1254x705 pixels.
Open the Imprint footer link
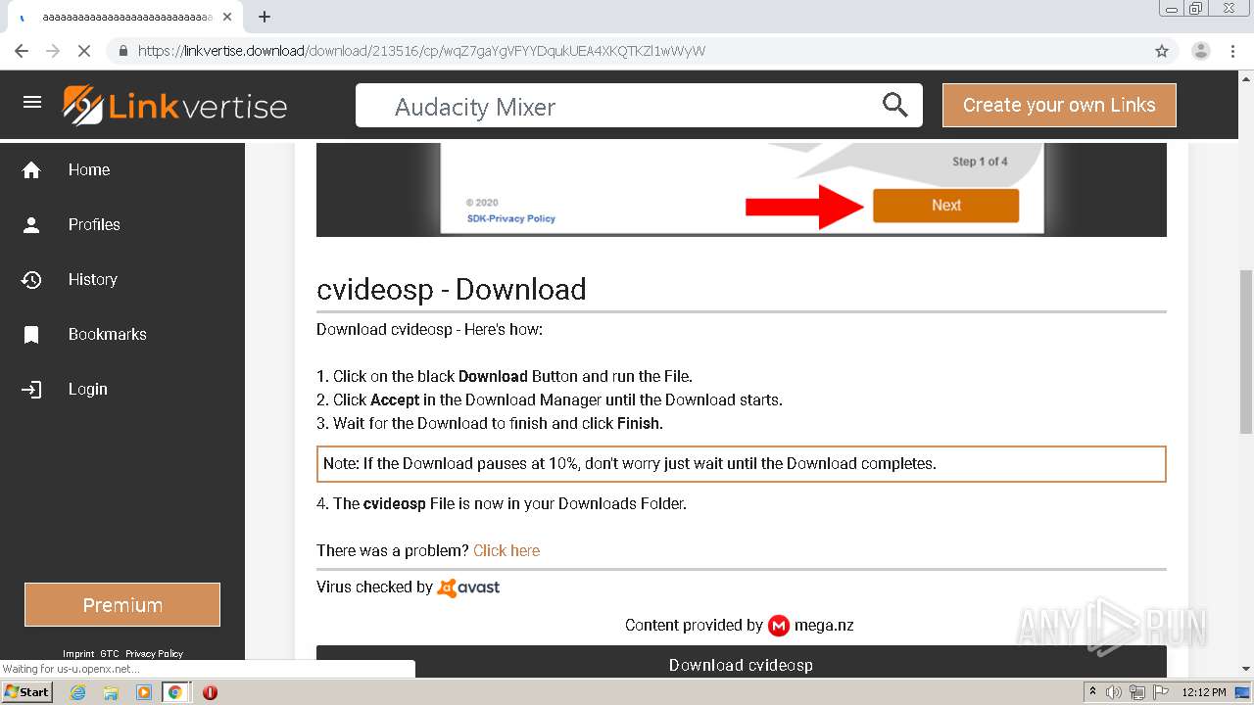[78, 654]
